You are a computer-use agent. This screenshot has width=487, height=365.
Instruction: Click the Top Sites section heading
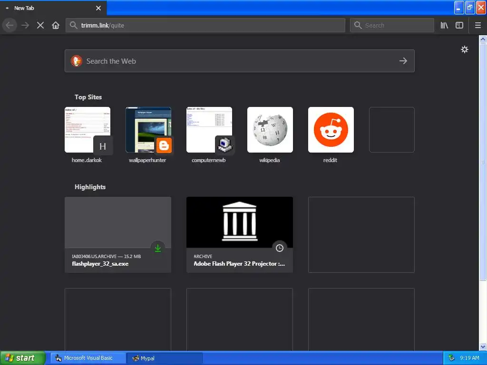(x=88, y=97)
